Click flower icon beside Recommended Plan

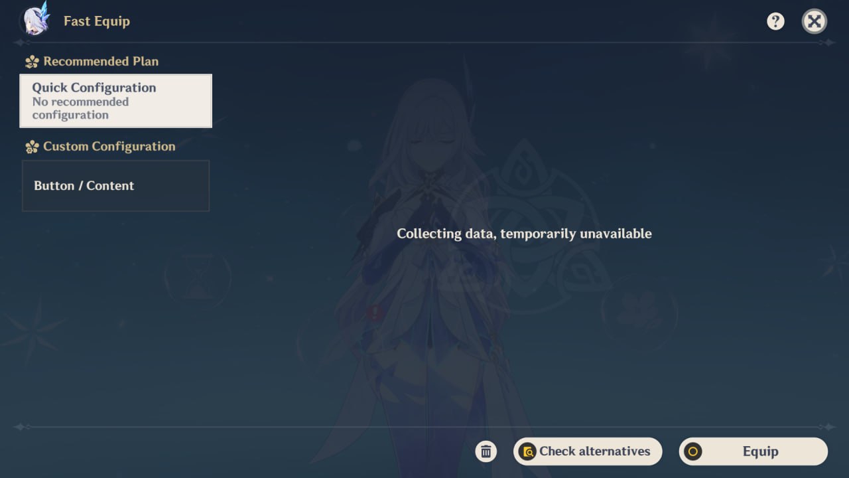[x=32, y=62]
